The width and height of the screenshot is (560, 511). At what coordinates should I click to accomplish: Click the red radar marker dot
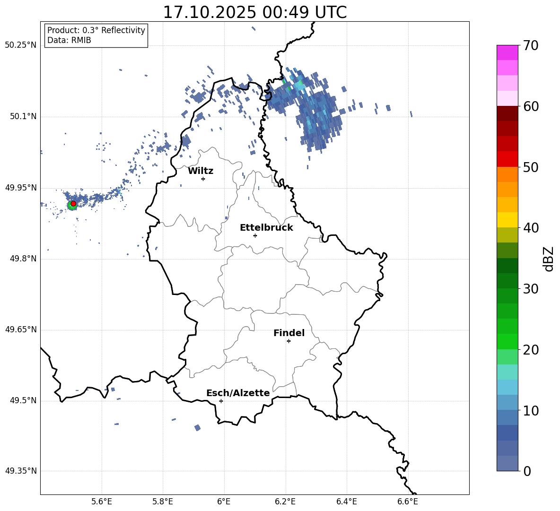(x=73, y=204)
